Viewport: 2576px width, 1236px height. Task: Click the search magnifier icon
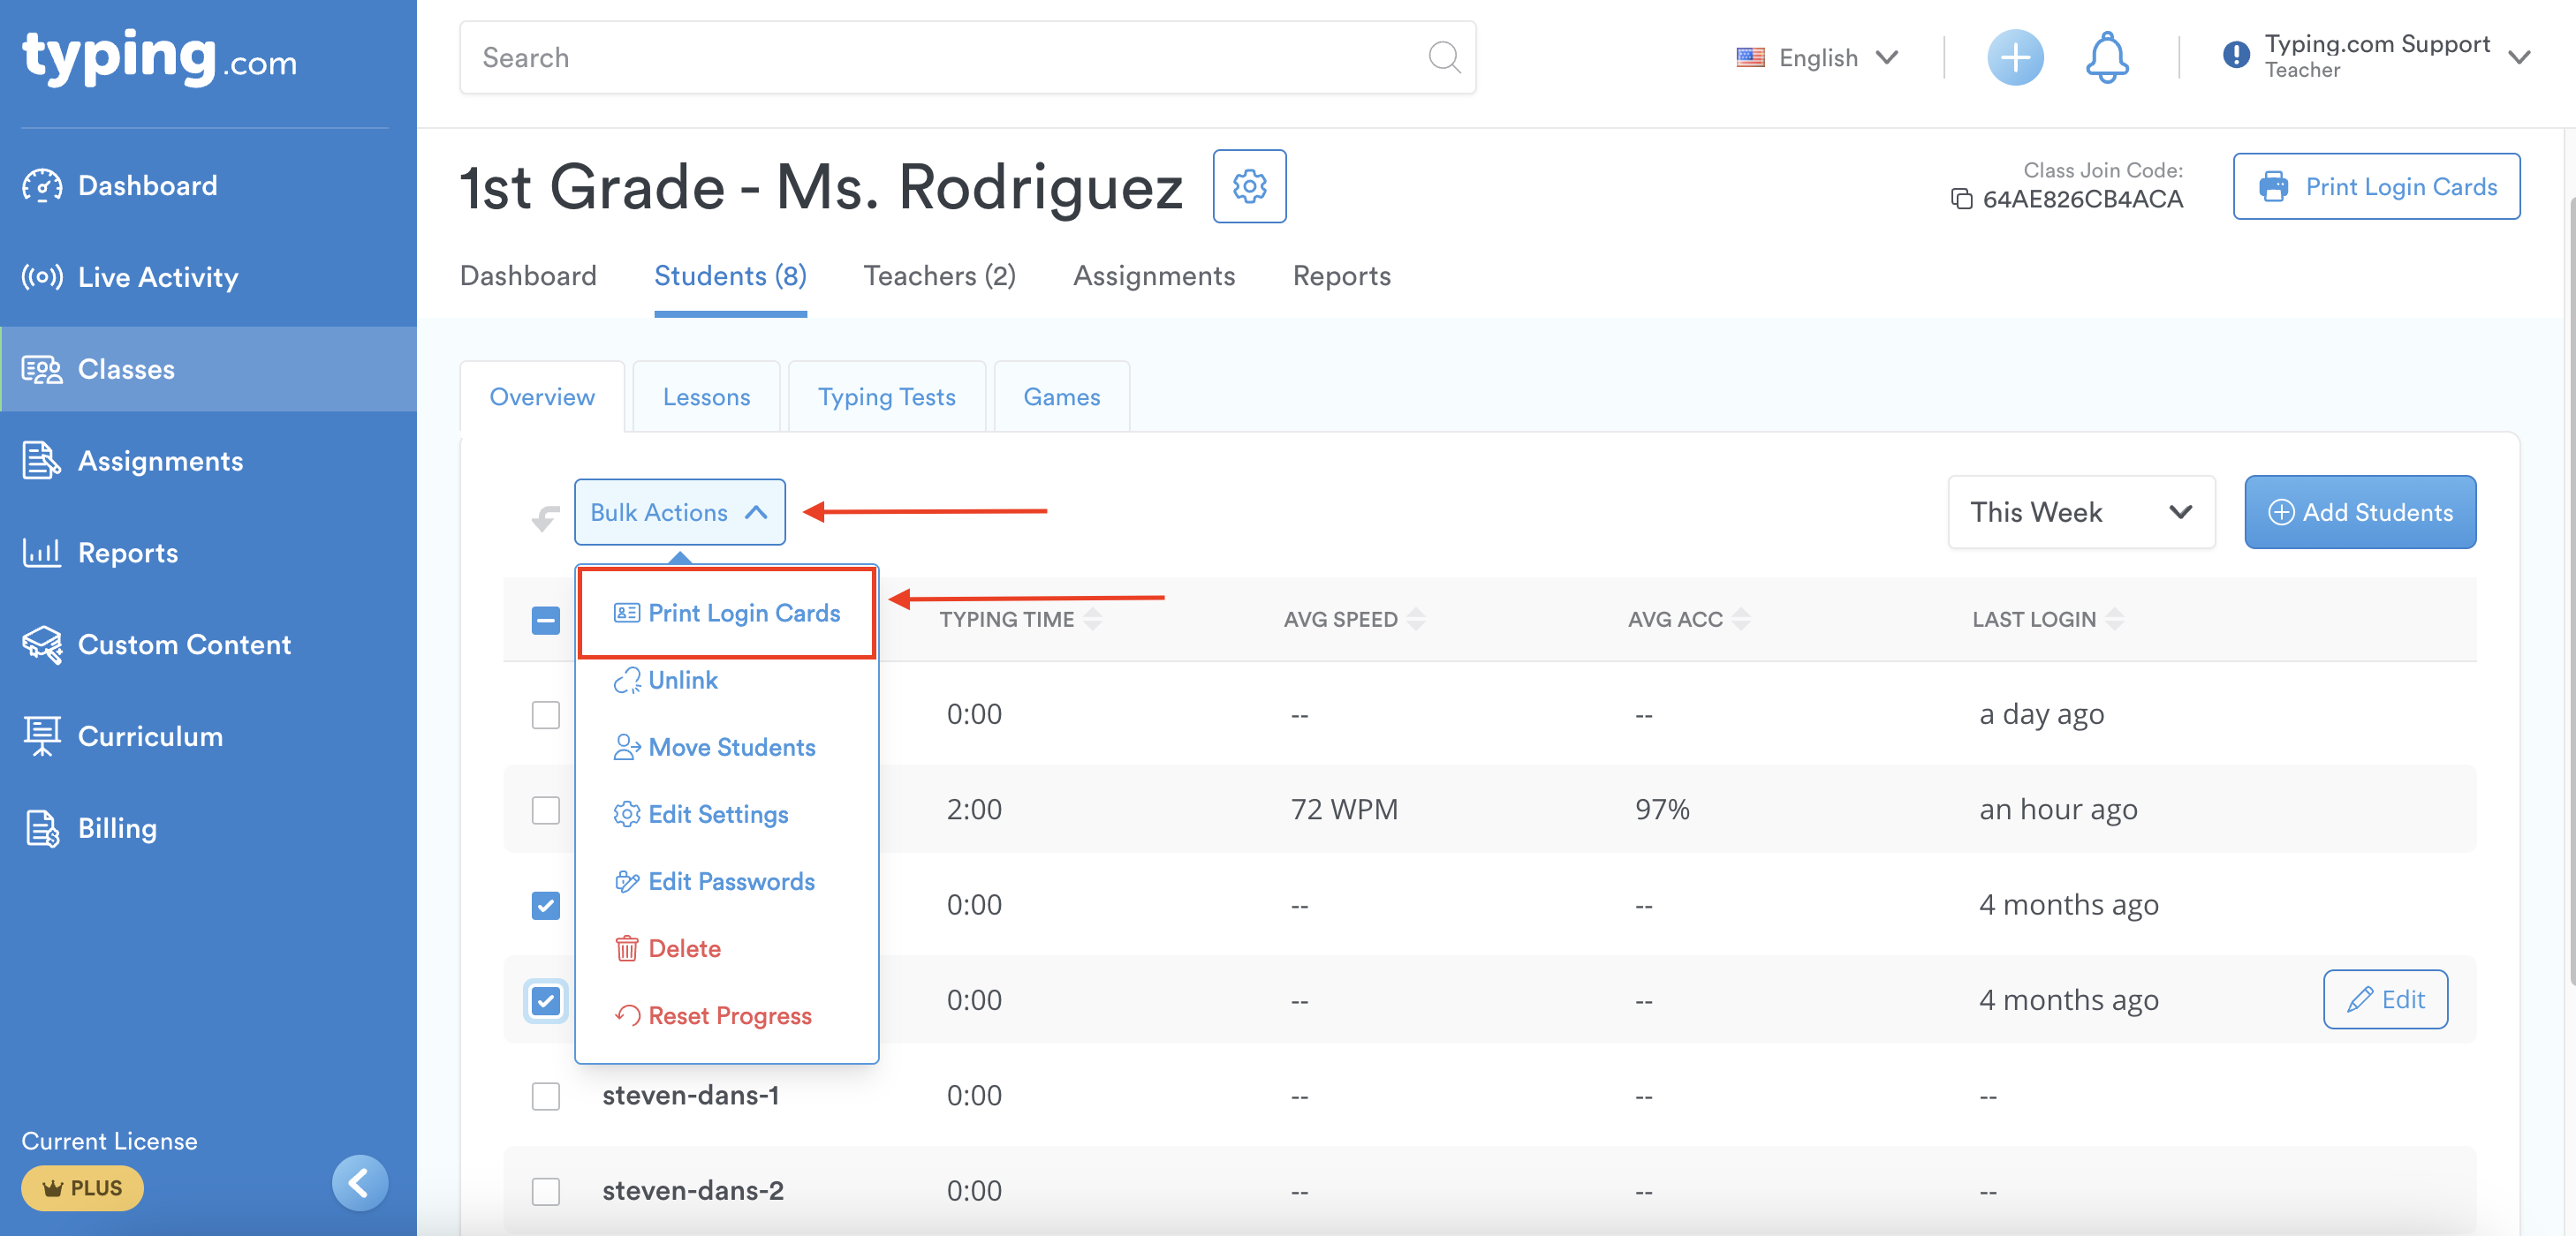[x=1443, y=57]
